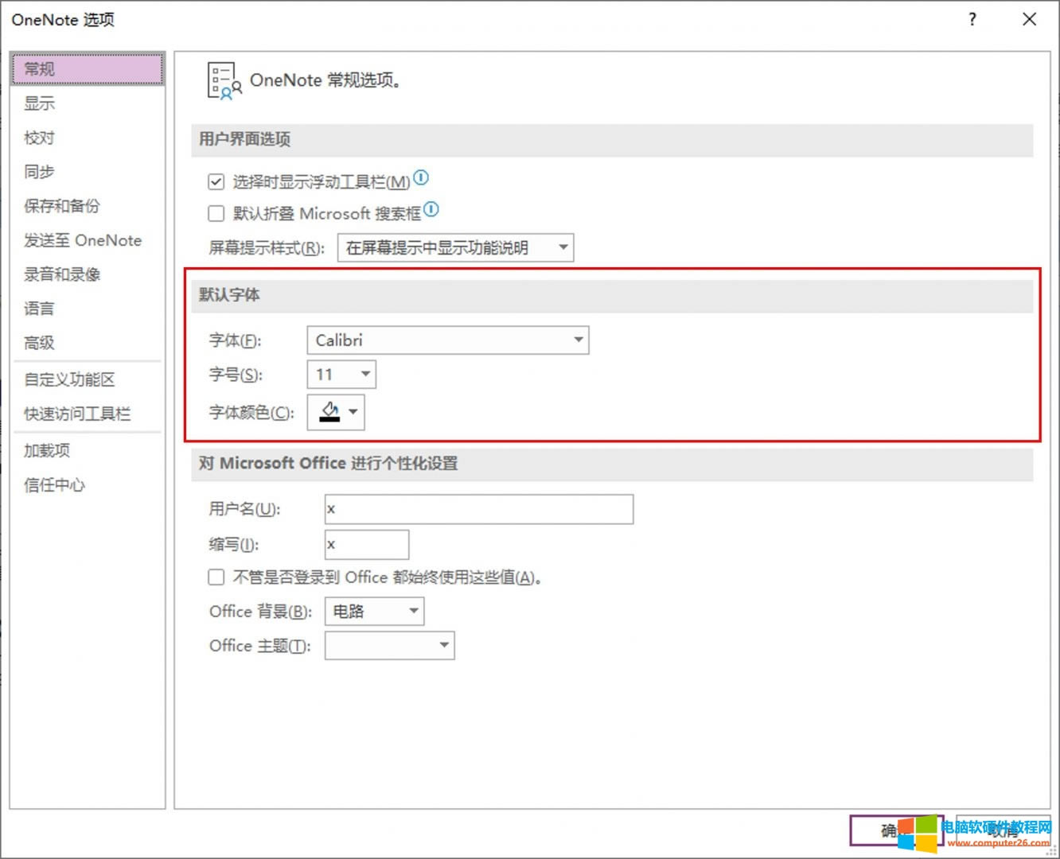
Task: Open the font size 11 dropdown
Action: tap(341, 375)
